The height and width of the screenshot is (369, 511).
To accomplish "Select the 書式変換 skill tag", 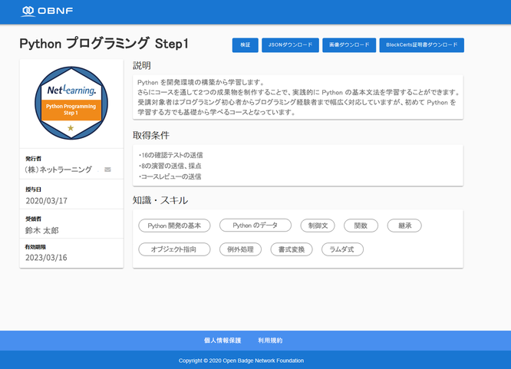I will click(x=292, y=249).
